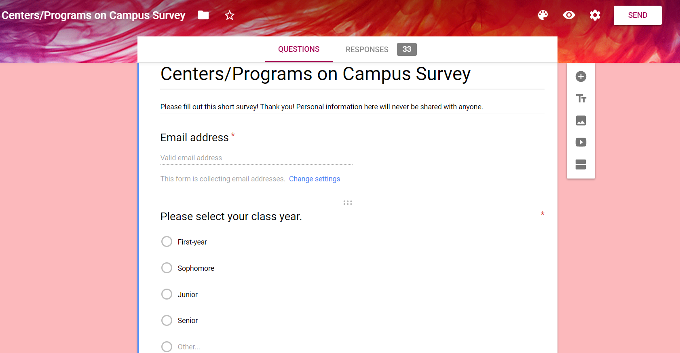Open the color palette theme icon
680x353 pixels.
tap(543, 15)
